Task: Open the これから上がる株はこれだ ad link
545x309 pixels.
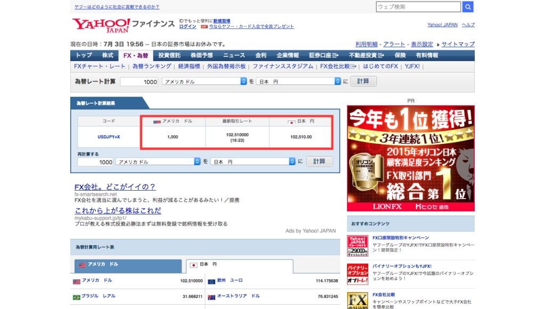Action: click(x=118, y=210)
